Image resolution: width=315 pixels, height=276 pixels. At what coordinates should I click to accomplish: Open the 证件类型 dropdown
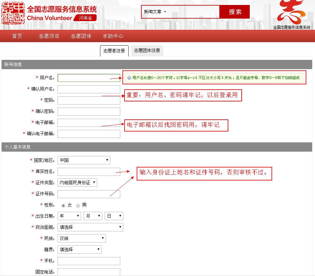[77, 183]
